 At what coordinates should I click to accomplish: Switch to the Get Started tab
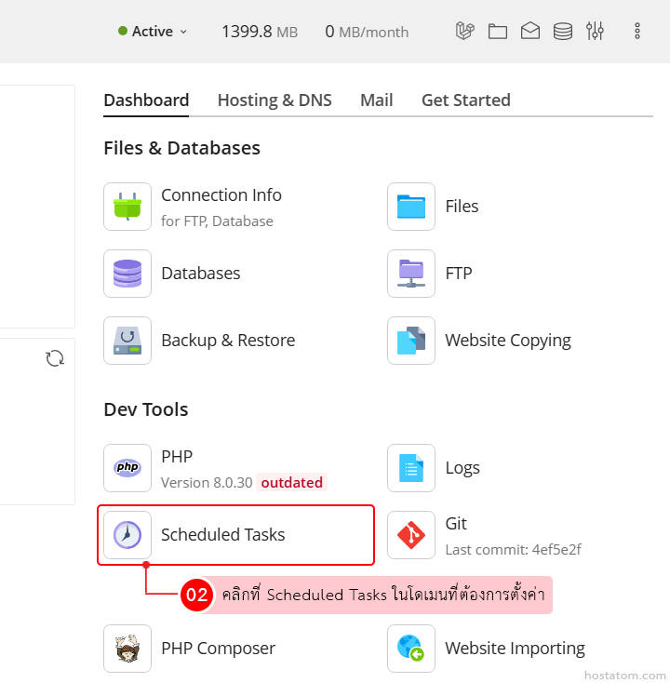coord(465,100)
